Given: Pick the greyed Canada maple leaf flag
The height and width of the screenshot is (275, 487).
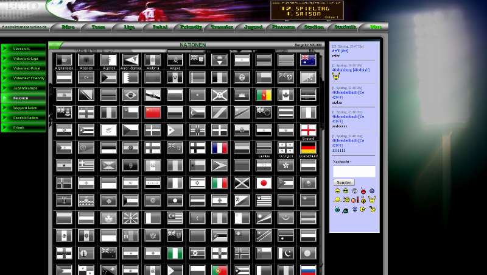Looking at the screenshot, I should point(286,95).
